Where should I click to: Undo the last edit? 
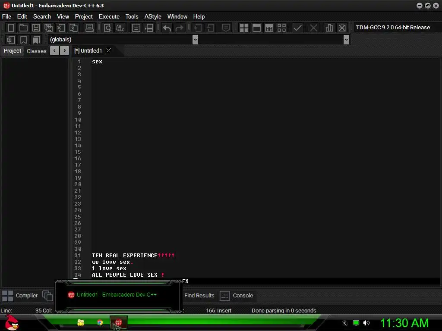click(x=167, y=28)
